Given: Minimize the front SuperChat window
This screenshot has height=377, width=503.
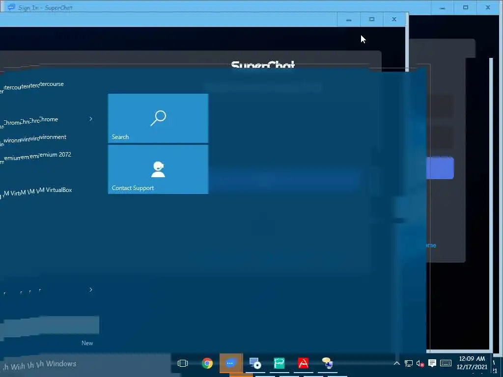Looking at the screenshot, I should tap(349, 20).
